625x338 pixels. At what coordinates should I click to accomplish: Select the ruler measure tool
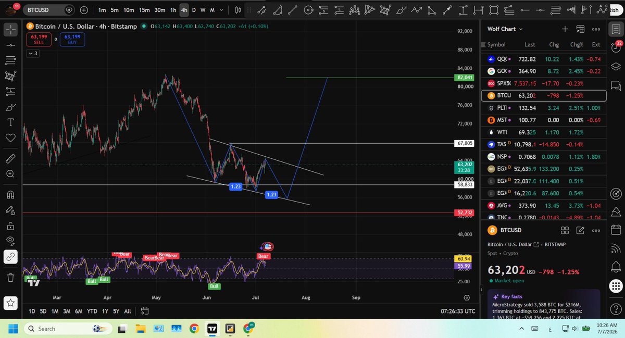click(x=10, y=158)
